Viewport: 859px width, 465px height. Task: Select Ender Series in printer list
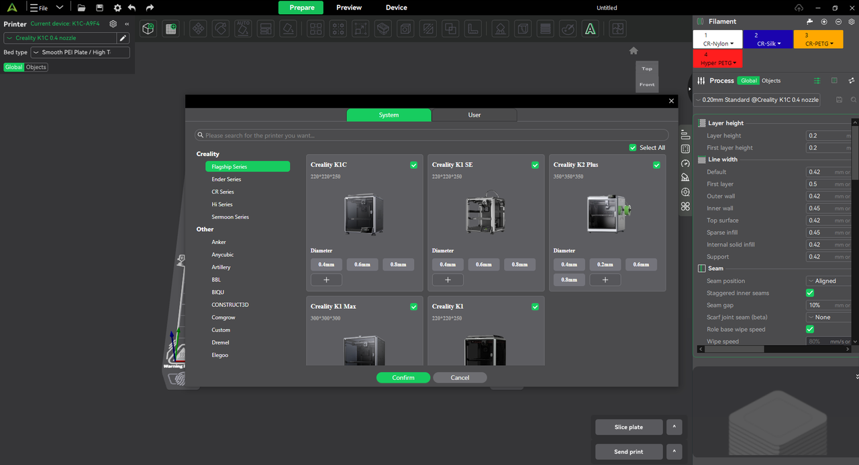click(226, 180)
